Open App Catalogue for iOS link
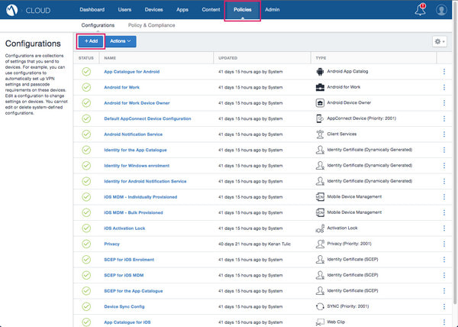458x327 pixels. coord(127,322)
